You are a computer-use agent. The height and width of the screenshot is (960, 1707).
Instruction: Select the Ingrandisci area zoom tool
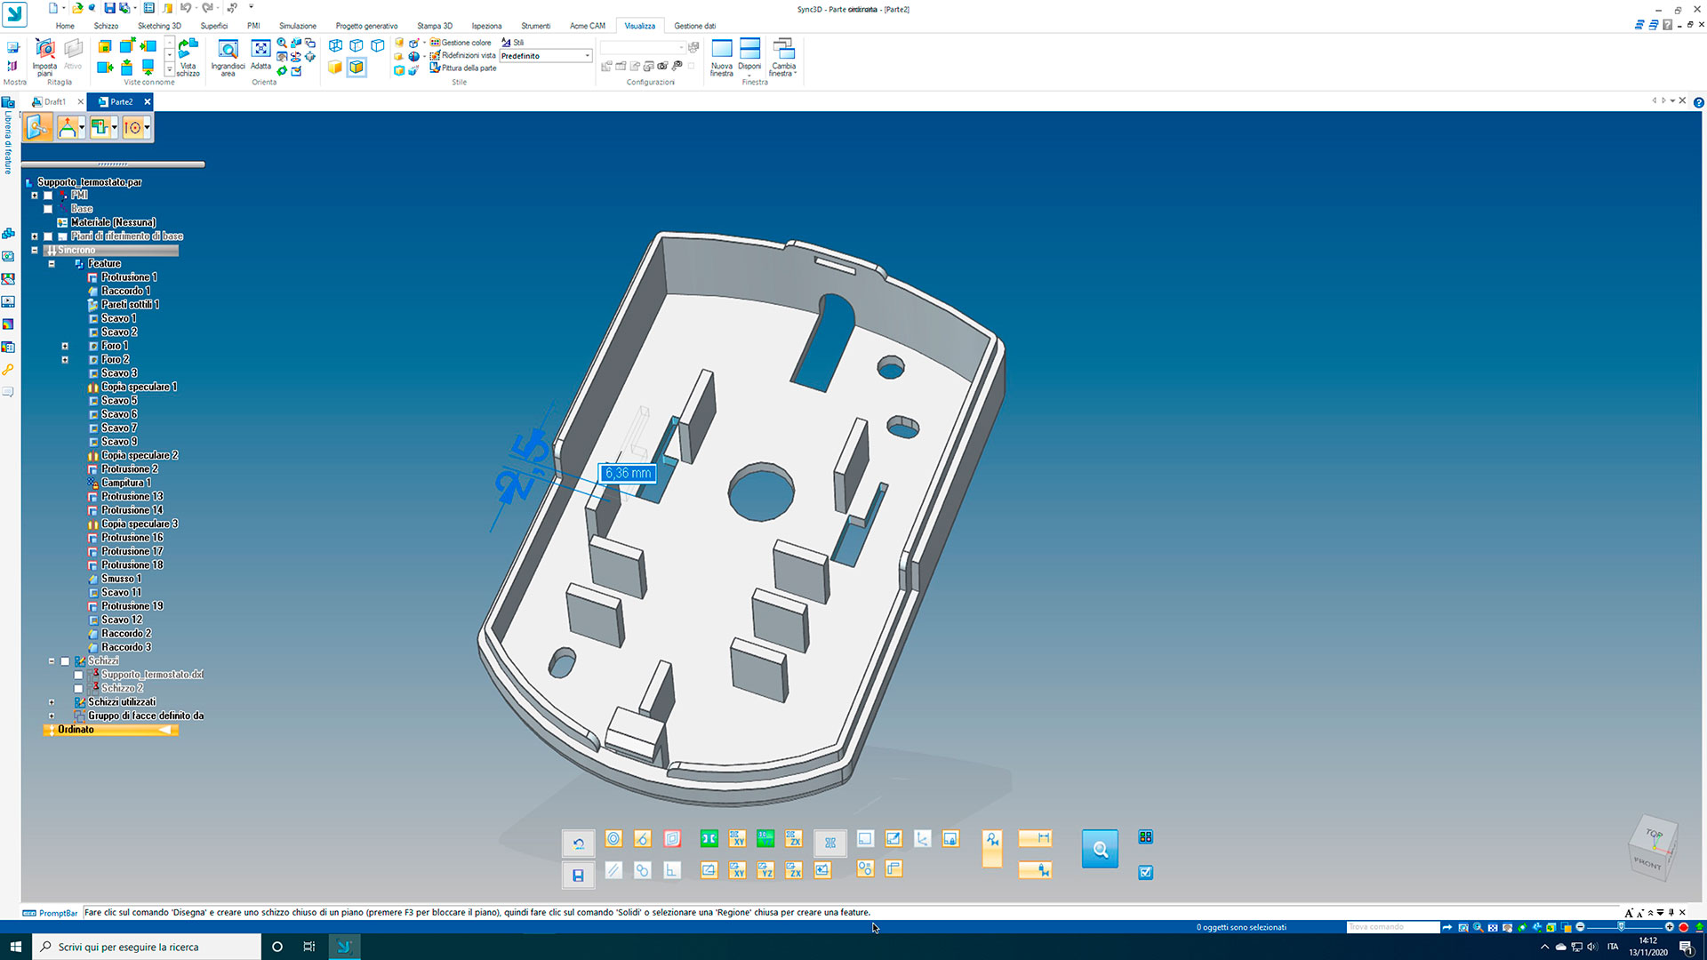point(228,57)
